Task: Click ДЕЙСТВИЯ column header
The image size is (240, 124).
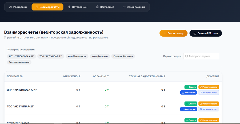Action: pos(213,76)
